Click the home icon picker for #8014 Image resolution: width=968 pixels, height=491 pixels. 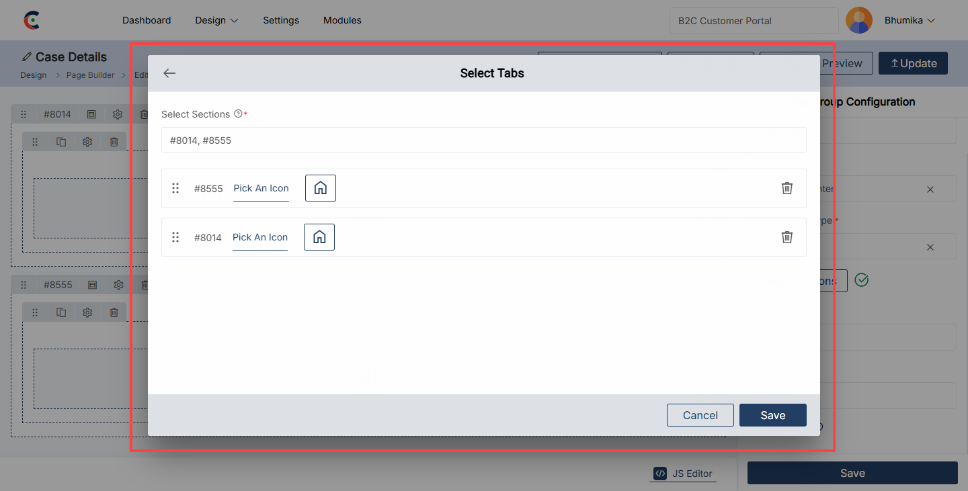point(319,237)
